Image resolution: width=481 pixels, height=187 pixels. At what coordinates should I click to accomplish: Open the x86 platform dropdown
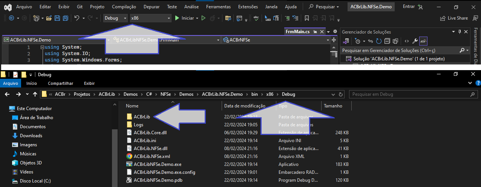[151, 18]
